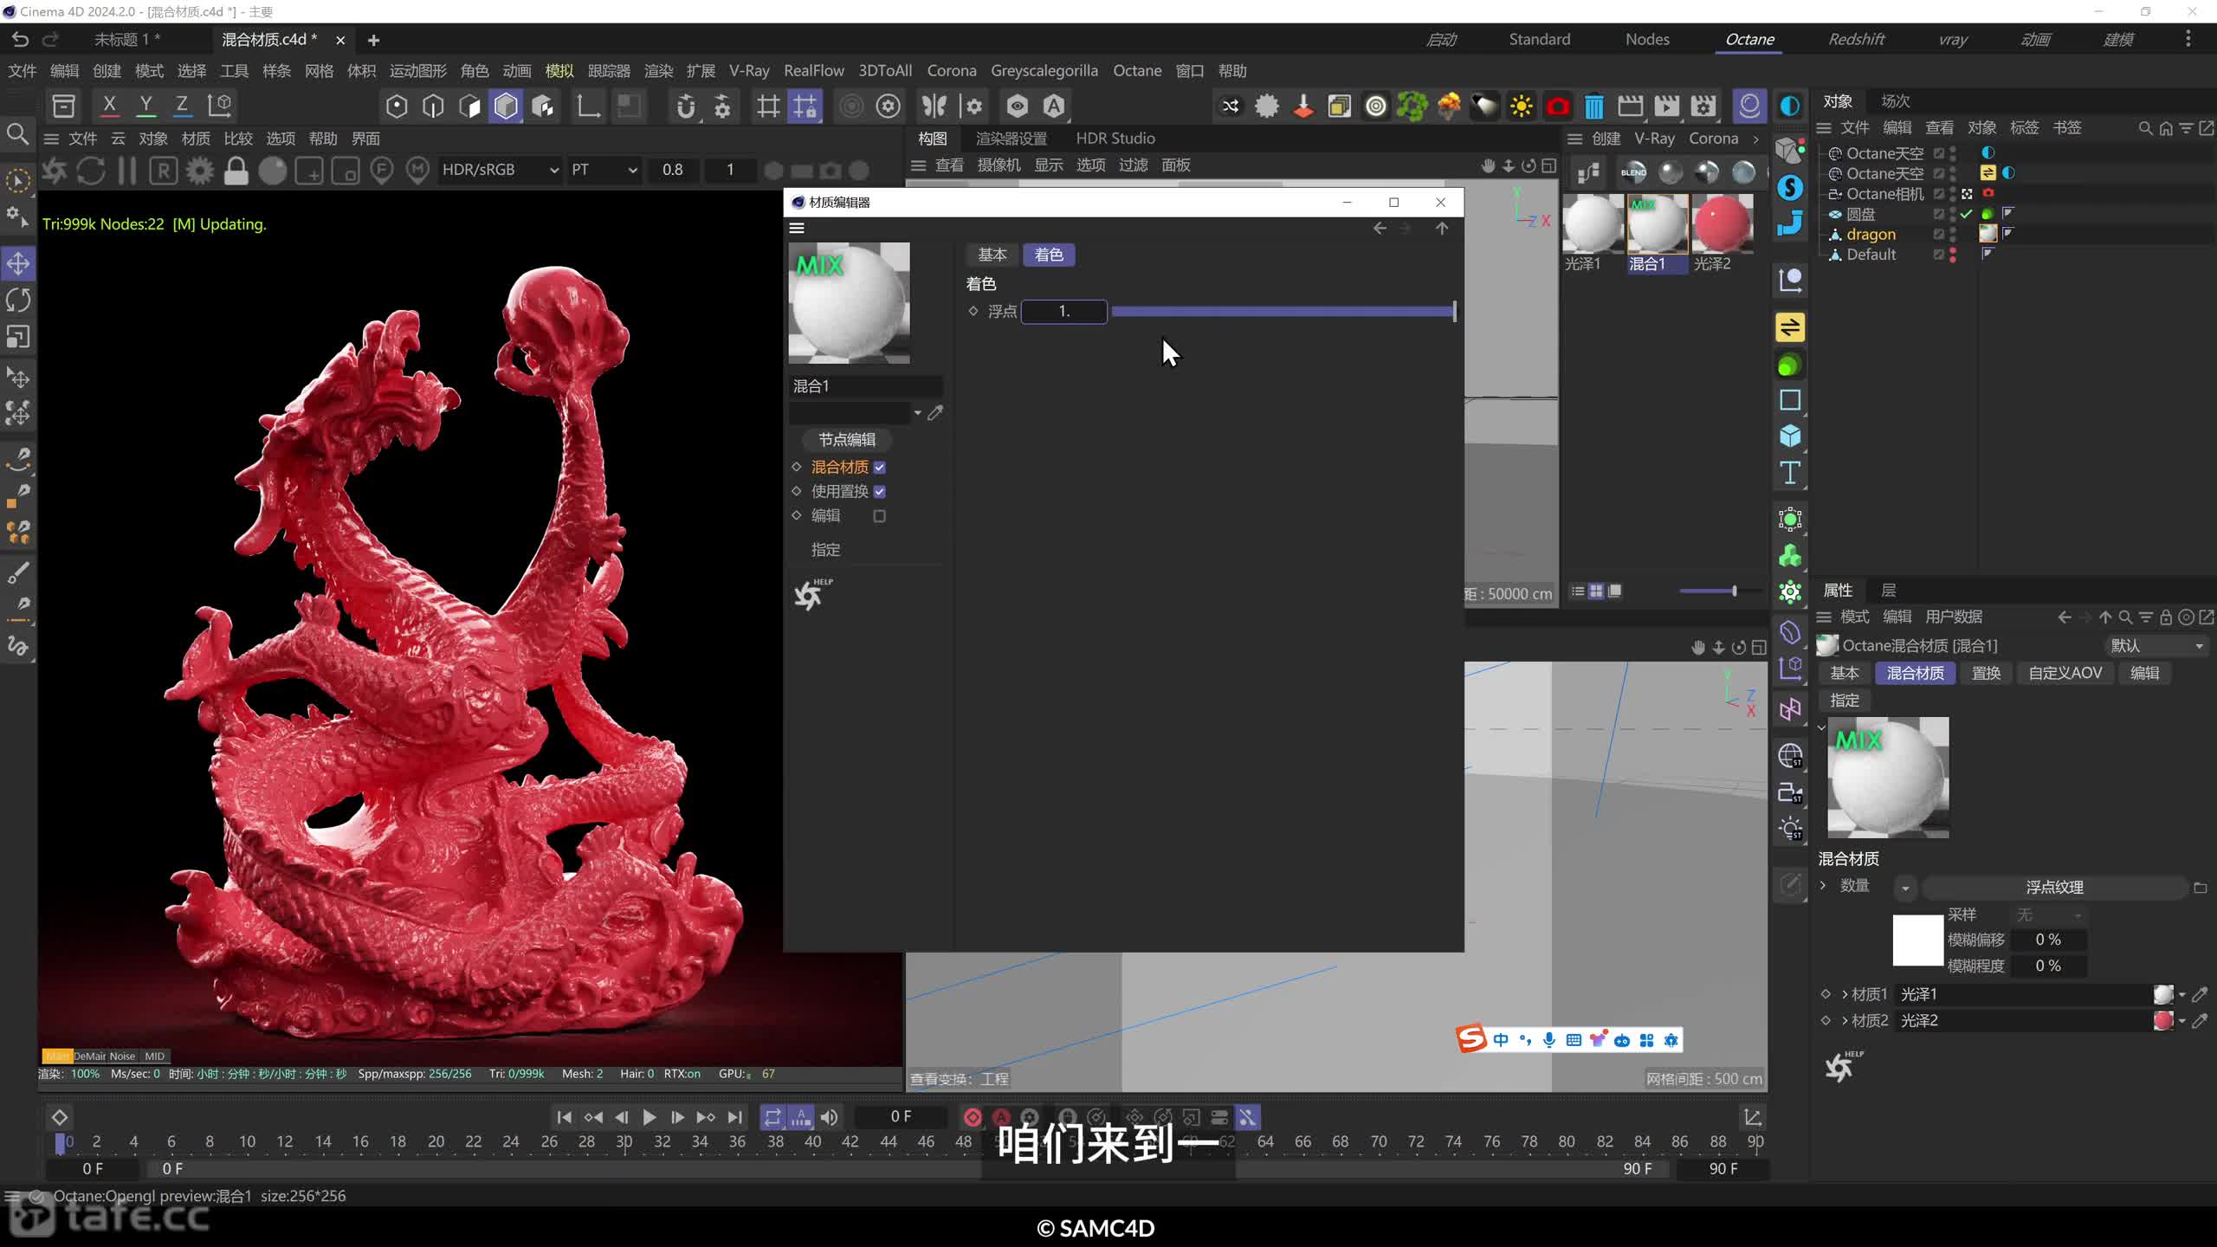
Task: Expand the 数量 parameter in attributes
Action: pyautogui.click(x=1823, y=886)
